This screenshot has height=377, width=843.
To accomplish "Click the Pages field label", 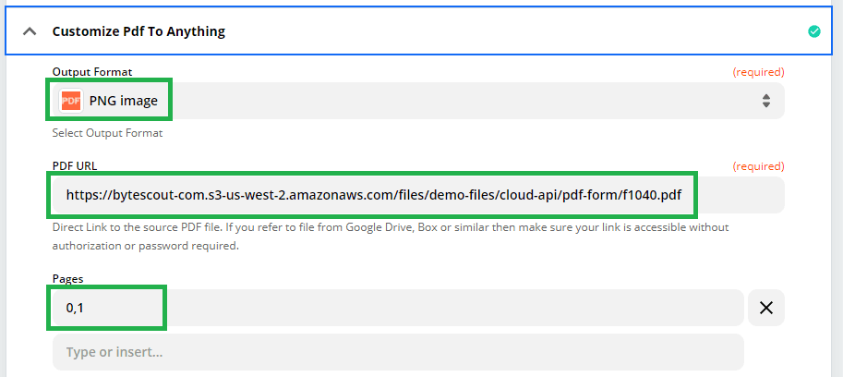I will click(x=67, y=277).
